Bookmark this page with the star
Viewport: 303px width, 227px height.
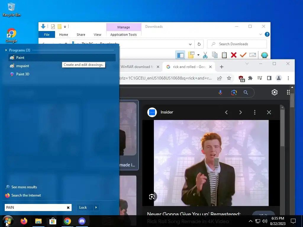[x=229, y=78]
